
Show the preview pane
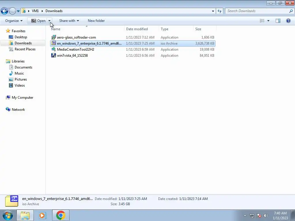point(278,21)
